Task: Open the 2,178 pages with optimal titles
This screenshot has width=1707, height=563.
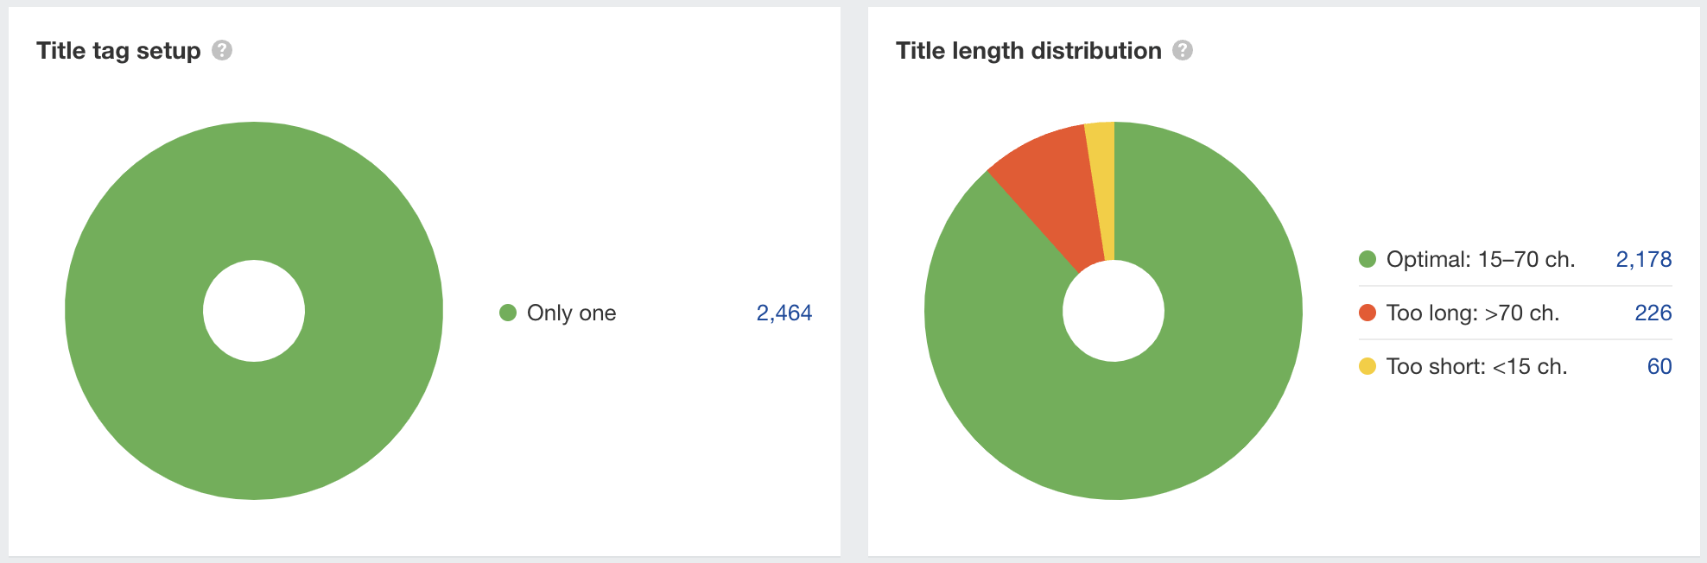Action: coord(1643,259)
